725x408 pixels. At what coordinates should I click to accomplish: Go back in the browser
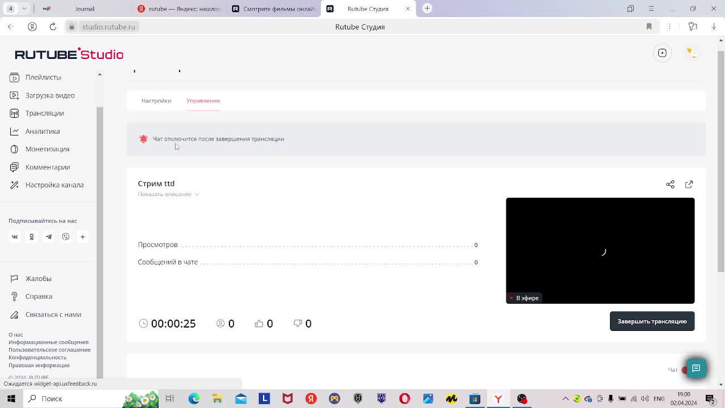tap(11, 27)
